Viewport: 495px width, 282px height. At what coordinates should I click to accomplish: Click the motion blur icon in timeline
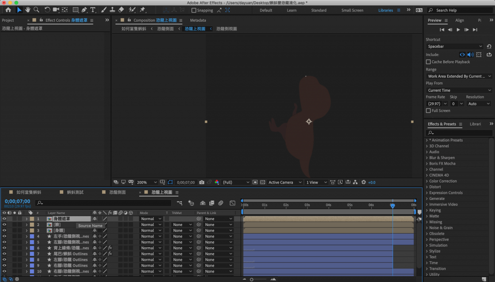(220, 203)
